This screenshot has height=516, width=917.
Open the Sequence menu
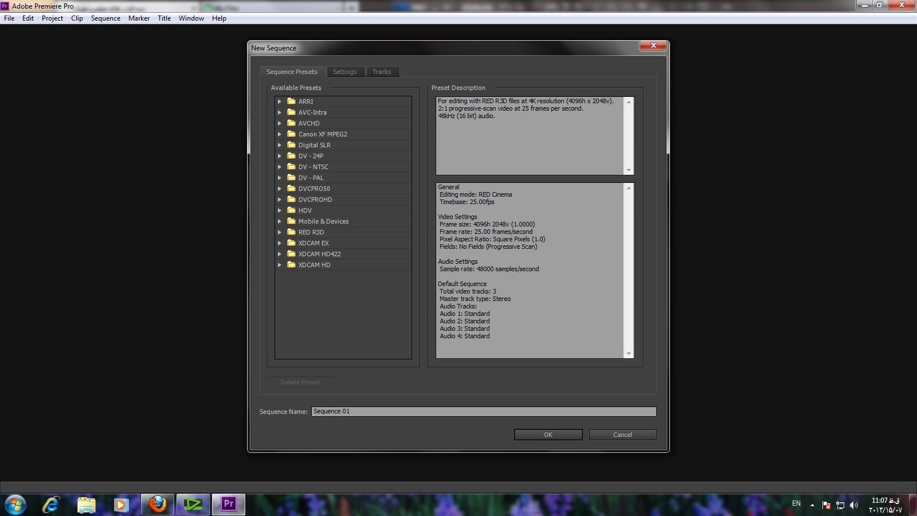click(105, 18)
